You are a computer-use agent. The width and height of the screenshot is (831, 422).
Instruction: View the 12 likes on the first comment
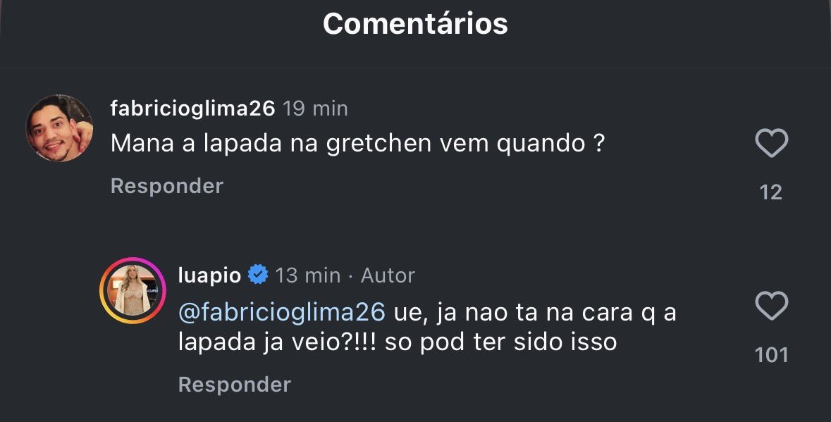[x=771, y=192]
